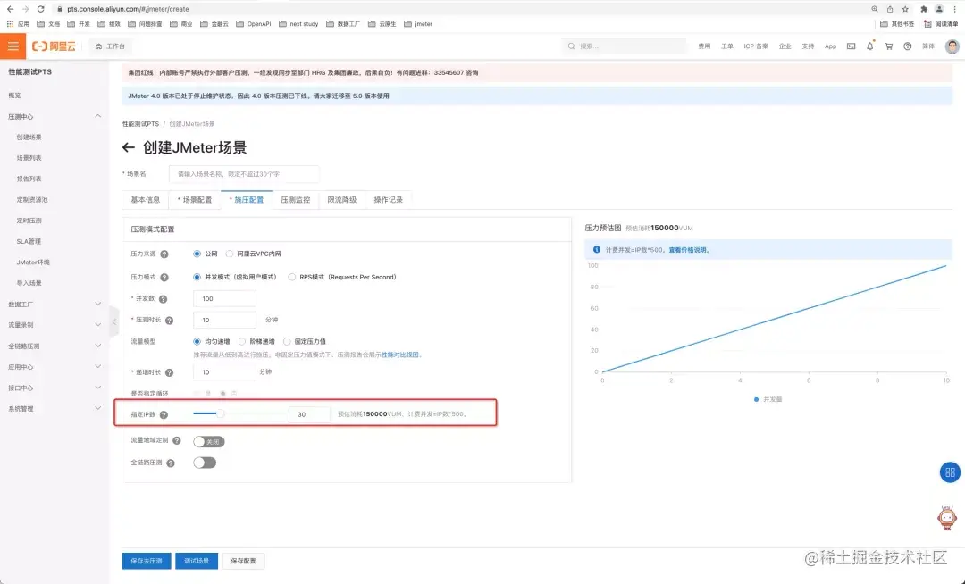Toggle the 全链路压测 switch
Image resolution: width=965 pixels, height=584 pixels.
coord(205,463)
